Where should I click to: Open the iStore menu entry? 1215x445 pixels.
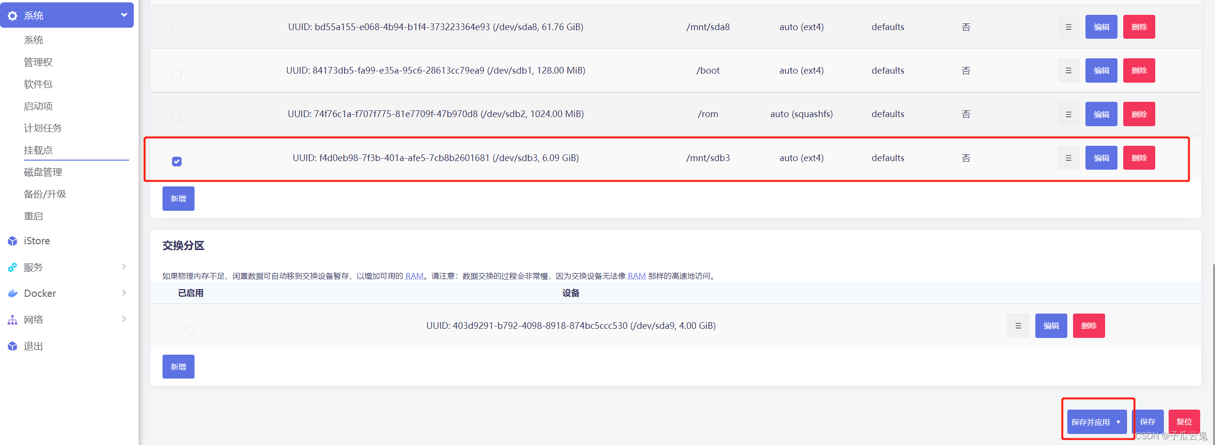coord(37,241)
